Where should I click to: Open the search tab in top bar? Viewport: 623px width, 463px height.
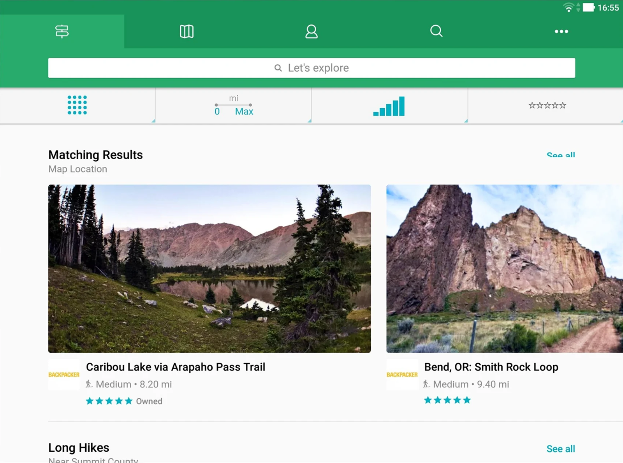click(436, 31)
